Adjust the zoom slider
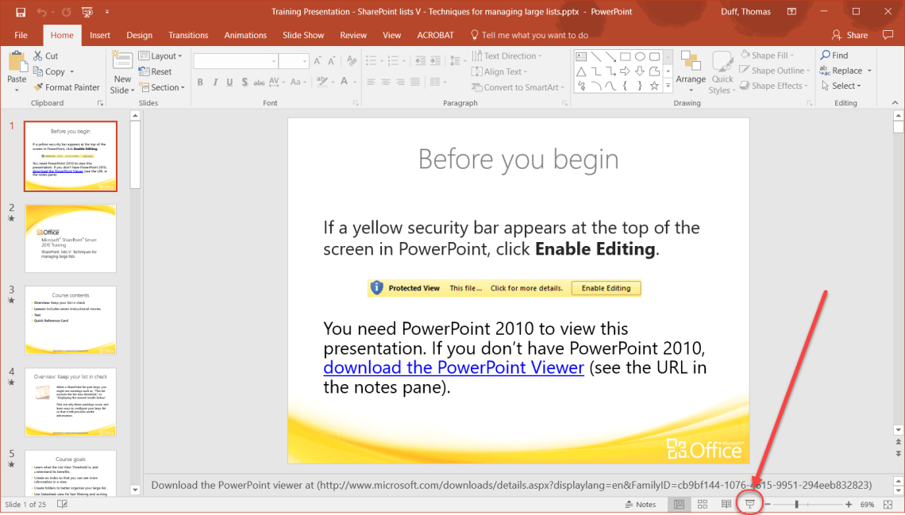Image resolution: width=905 pixels, height=515 pixels. pos(796,504)
